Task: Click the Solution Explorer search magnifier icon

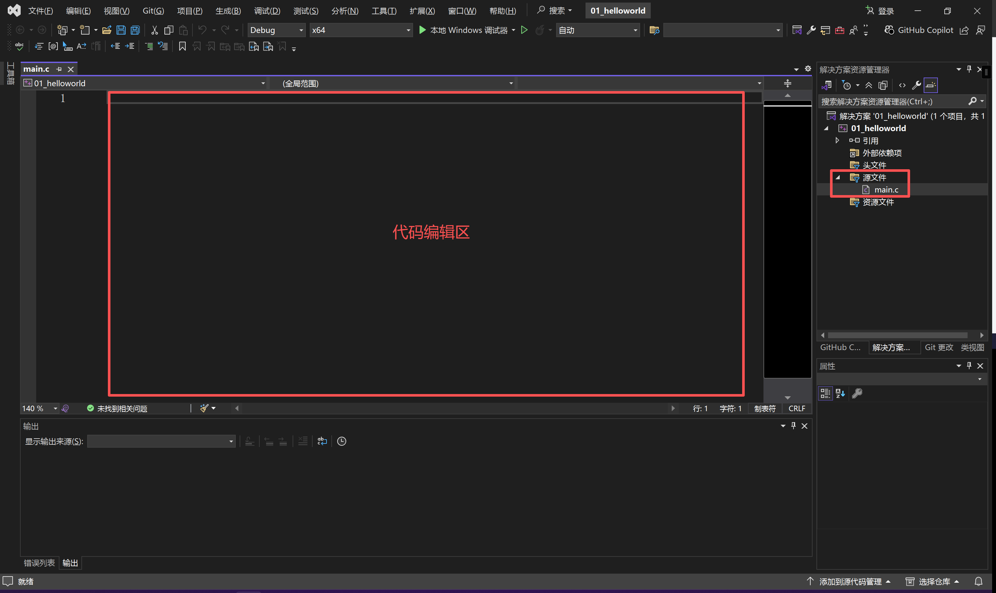Action: (x=972, y=101)
